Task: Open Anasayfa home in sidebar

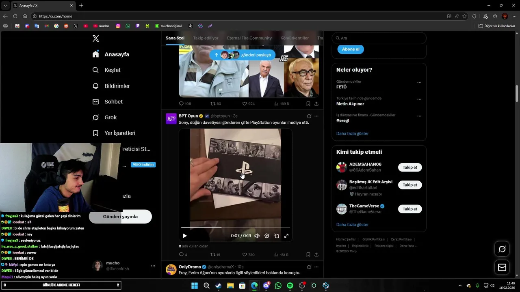Action: click(111, 54)
